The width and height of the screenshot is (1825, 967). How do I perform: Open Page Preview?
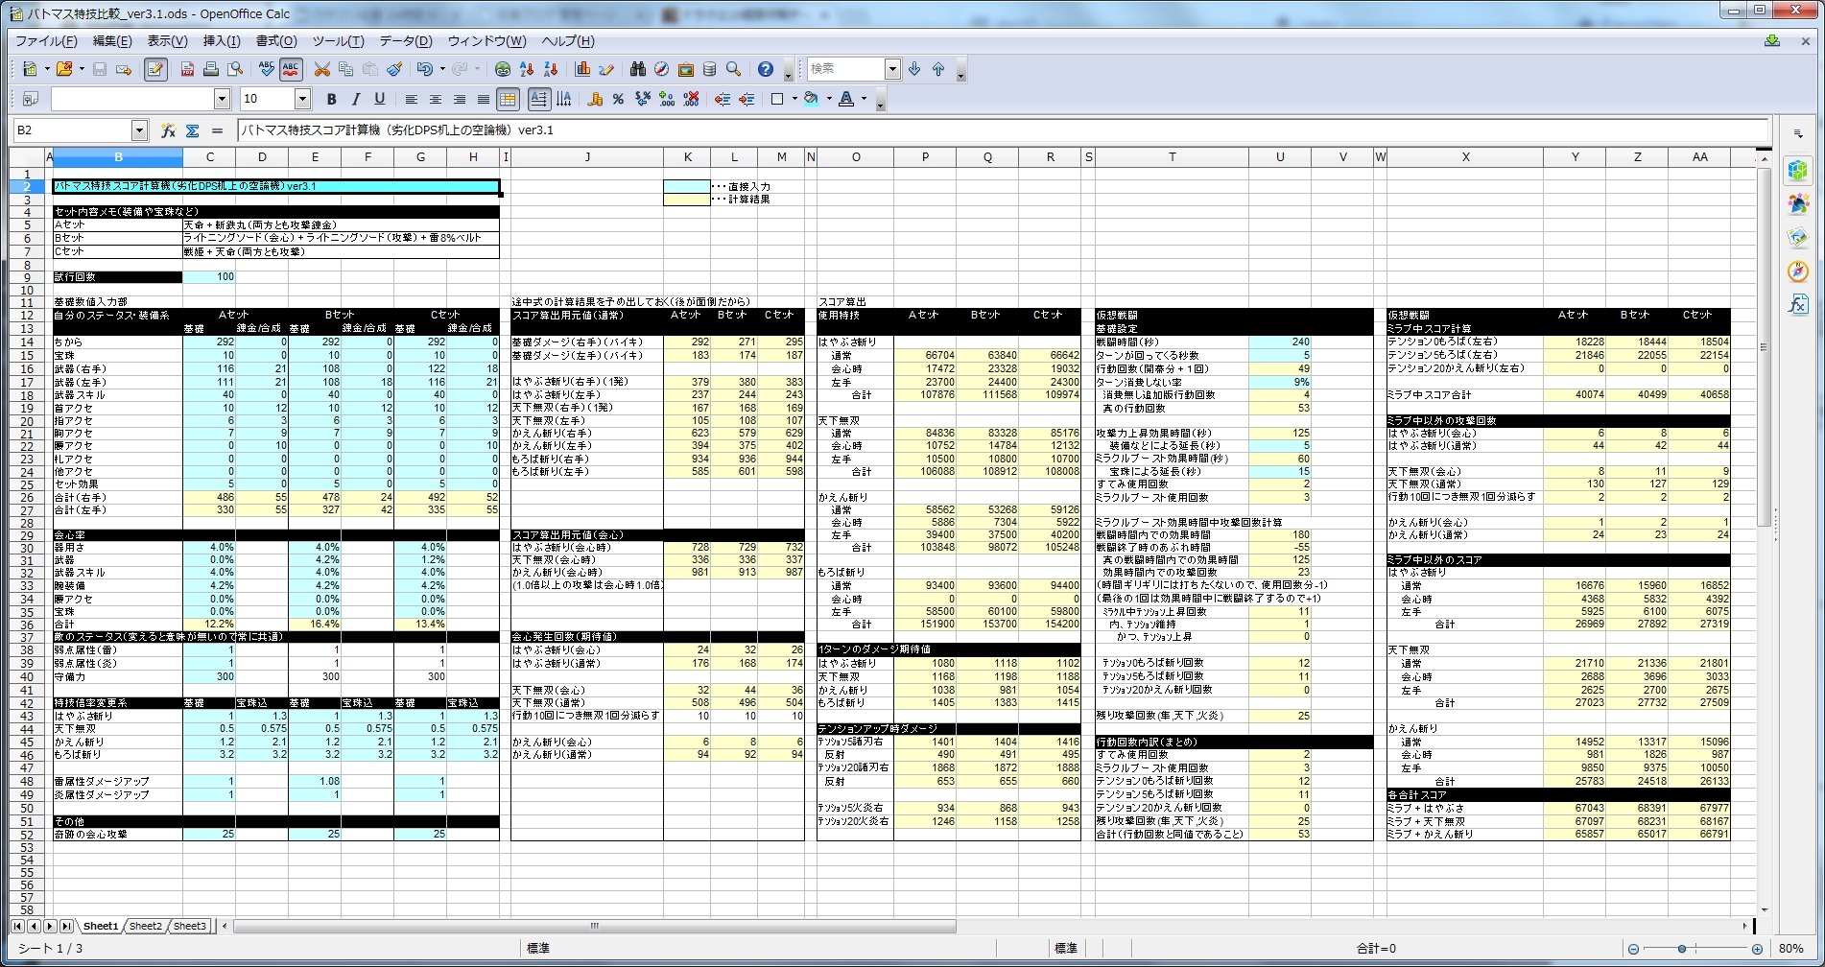coord(235,69)
